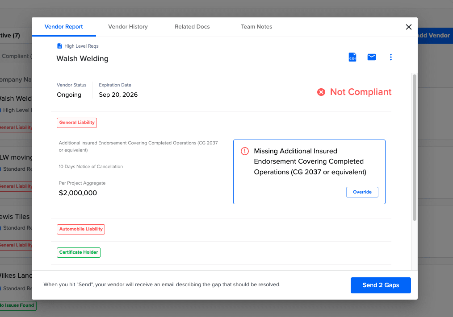Open the COI document icon

(352, 57)
